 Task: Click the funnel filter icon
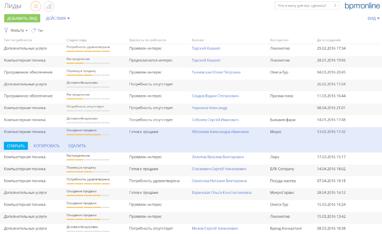(6, 30)
